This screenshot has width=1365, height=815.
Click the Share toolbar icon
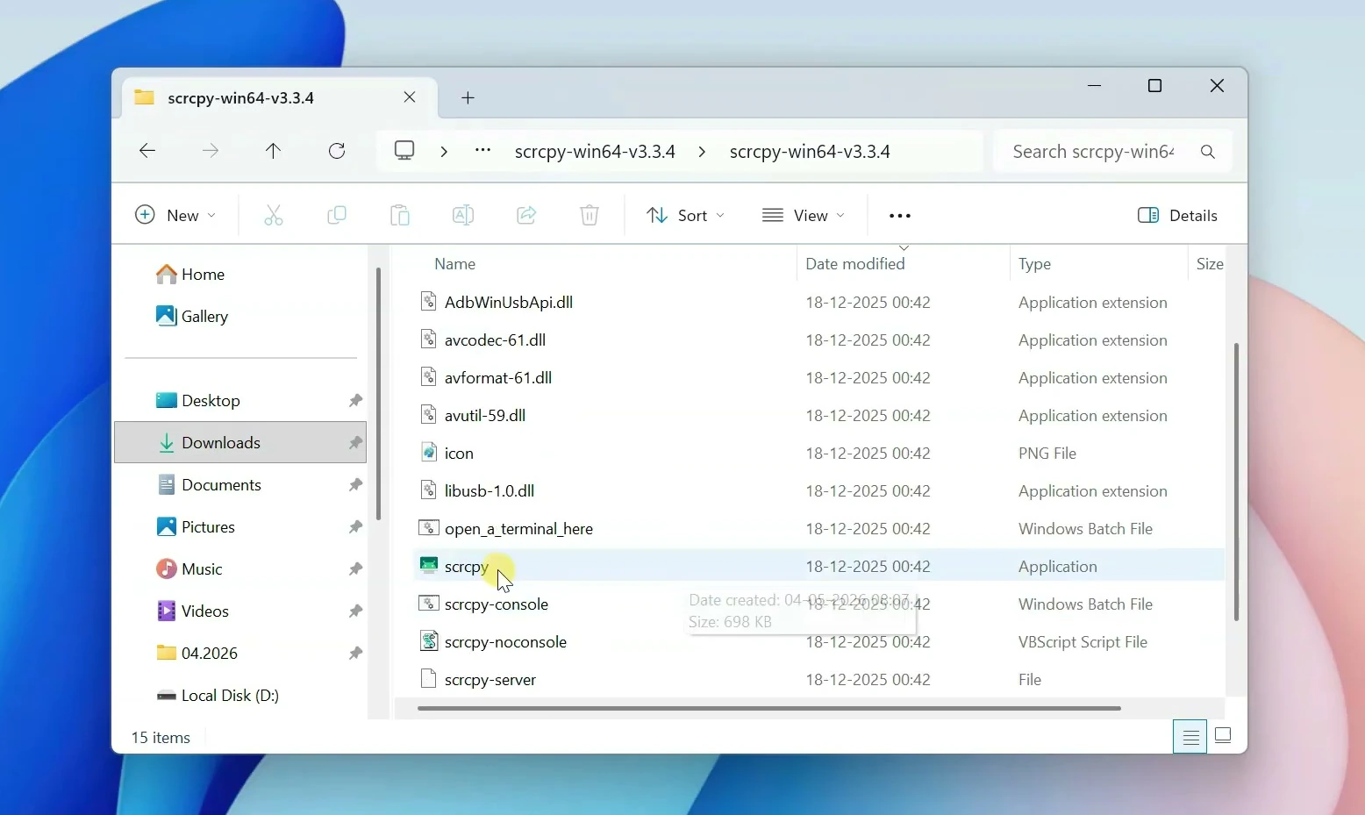pos(526,215)
